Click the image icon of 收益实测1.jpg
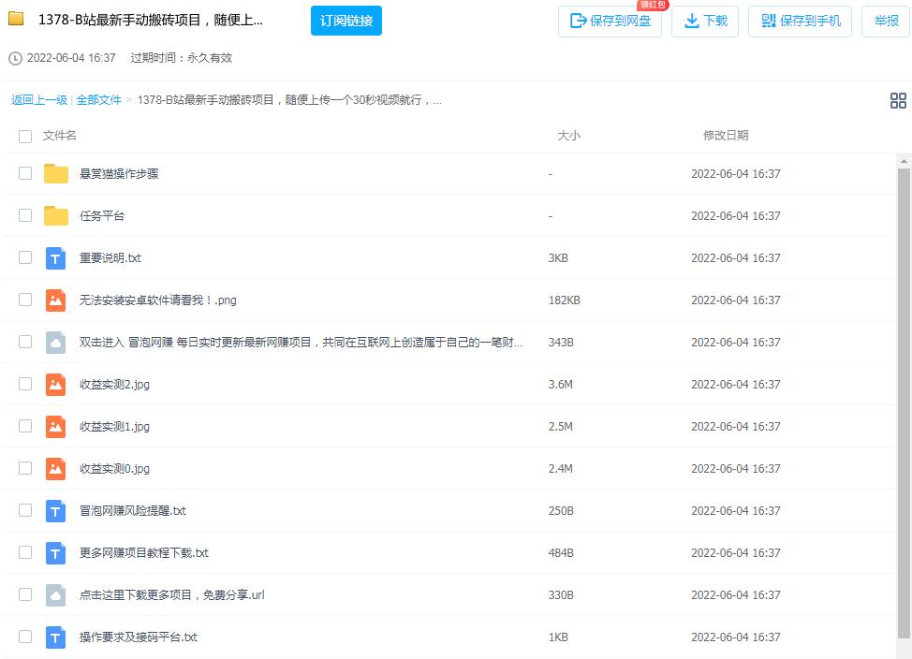 pos(56,426)
